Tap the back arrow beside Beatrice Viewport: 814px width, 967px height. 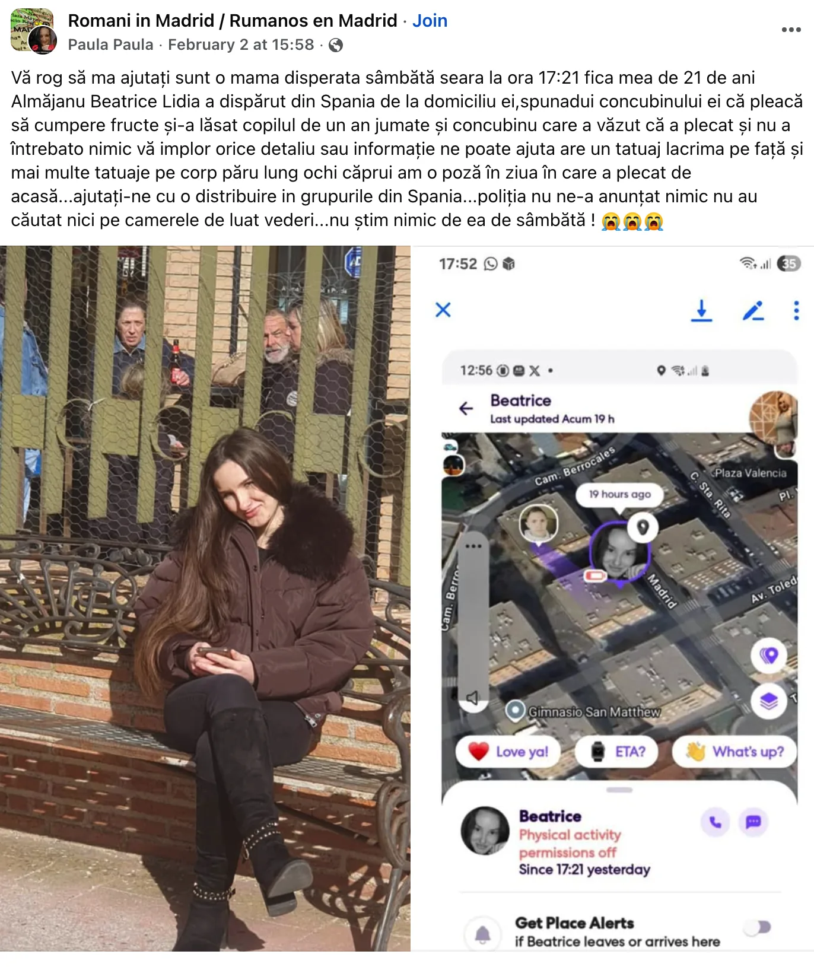coord(466,408)
